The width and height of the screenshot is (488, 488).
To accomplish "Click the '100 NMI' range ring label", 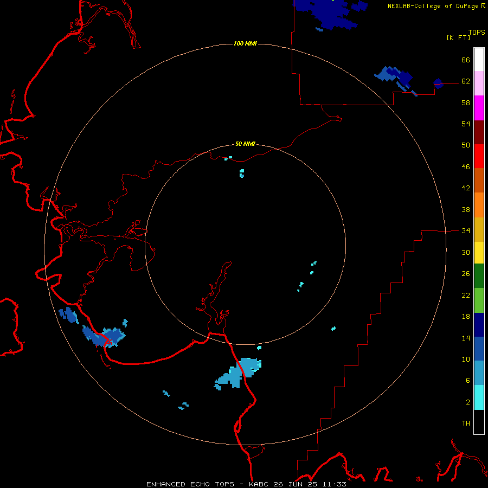I will [x=245, y=43].
